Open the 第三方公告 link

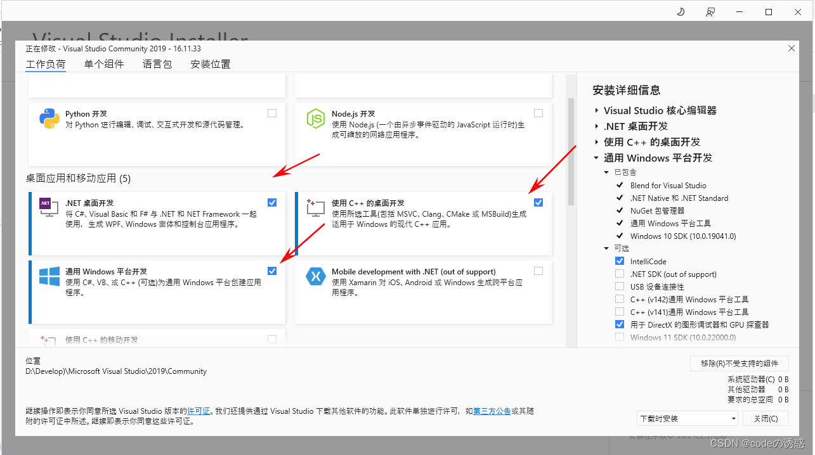tap(492, 411)
